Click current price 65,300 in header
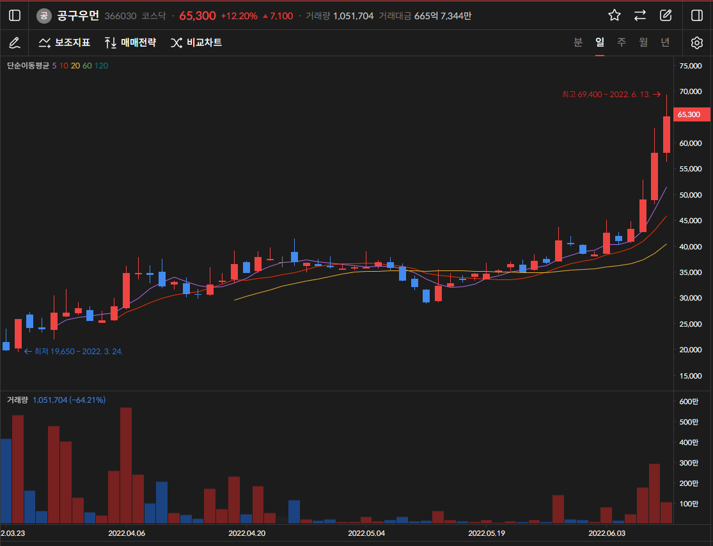The height and width of the screenshot is (546, 713). pos(198,16)
